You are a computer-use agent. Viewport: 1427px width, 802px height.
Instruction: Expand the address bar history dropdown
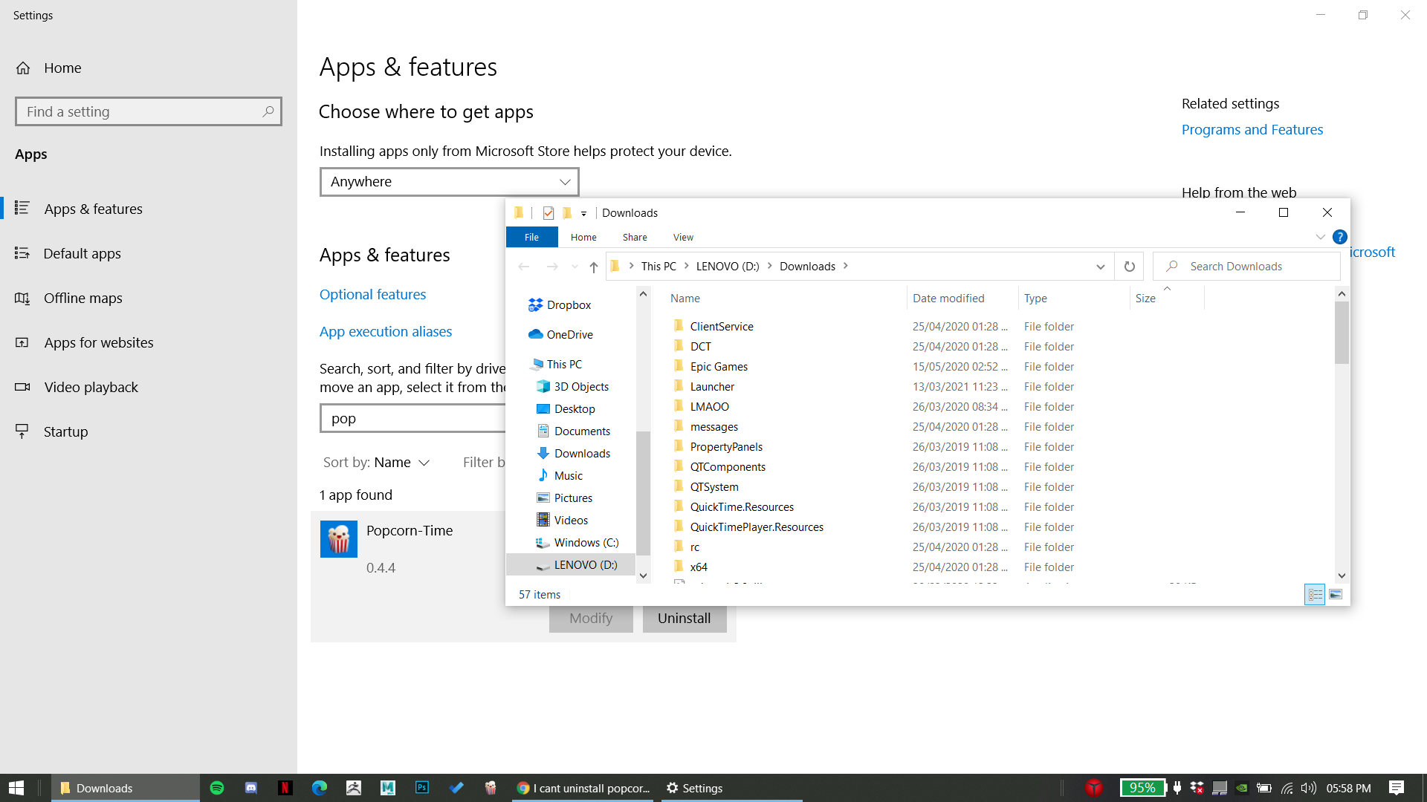(x=1100, y=266)
